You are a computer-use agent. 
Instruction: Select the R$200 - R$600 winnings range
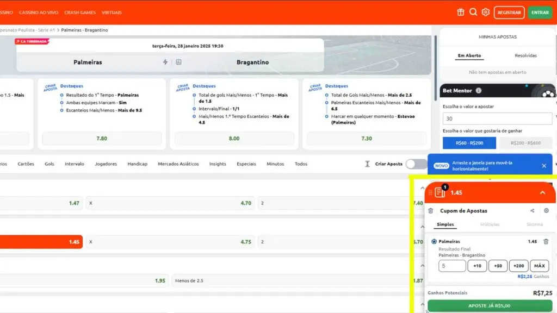[525, 143]
